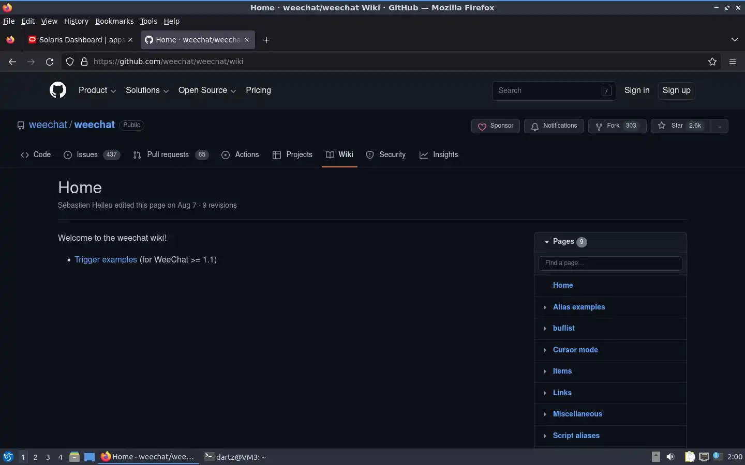Expand the Alias examples page entry
Image resolution: width=745 pixels, height=465 pixels.
(x=545, y=307)
